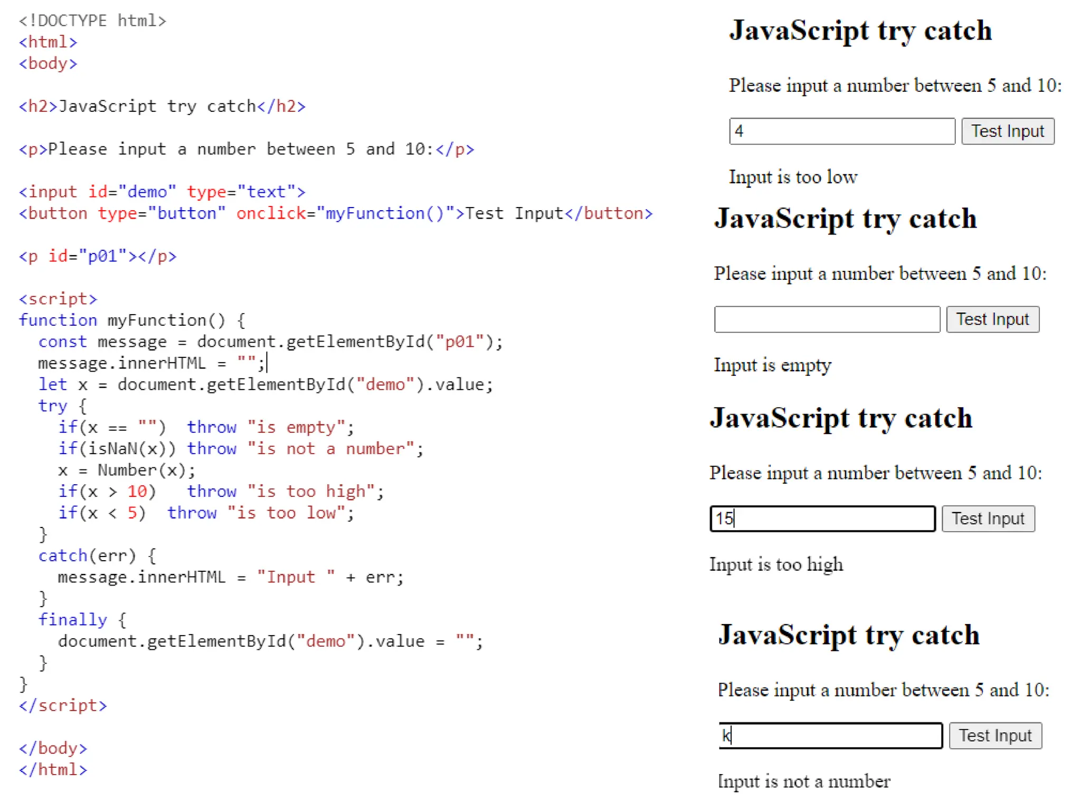Click the 'Input is too low' message
Screen dimensions: 1081x811
point(793,177)
